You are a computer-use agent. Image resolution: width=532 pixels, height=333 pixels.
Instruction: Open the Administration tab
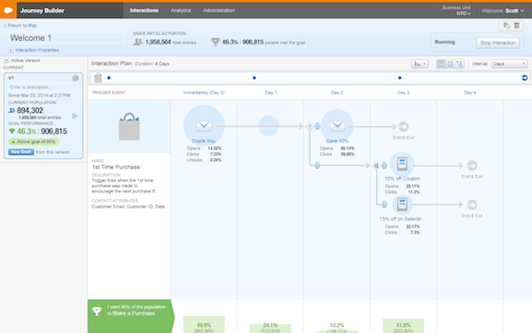point(219,10)
